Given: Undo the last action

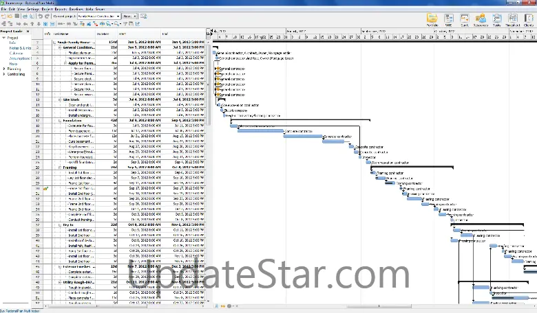Looking at the screenshot, I should (41, 16).
